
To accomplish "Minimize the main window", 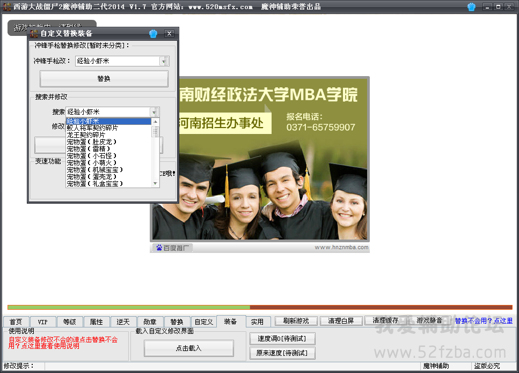I will pos(487,6).
